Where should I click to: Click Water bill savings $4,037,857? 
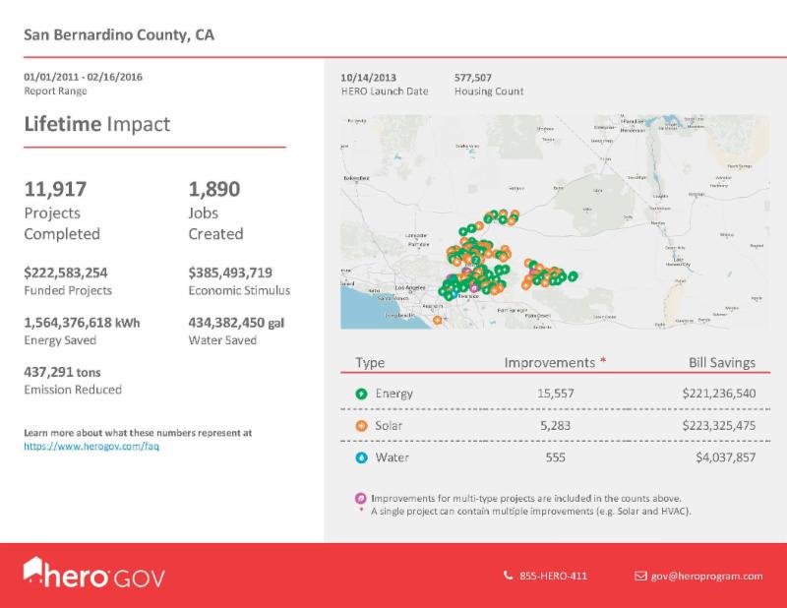(x=726, y=457)
